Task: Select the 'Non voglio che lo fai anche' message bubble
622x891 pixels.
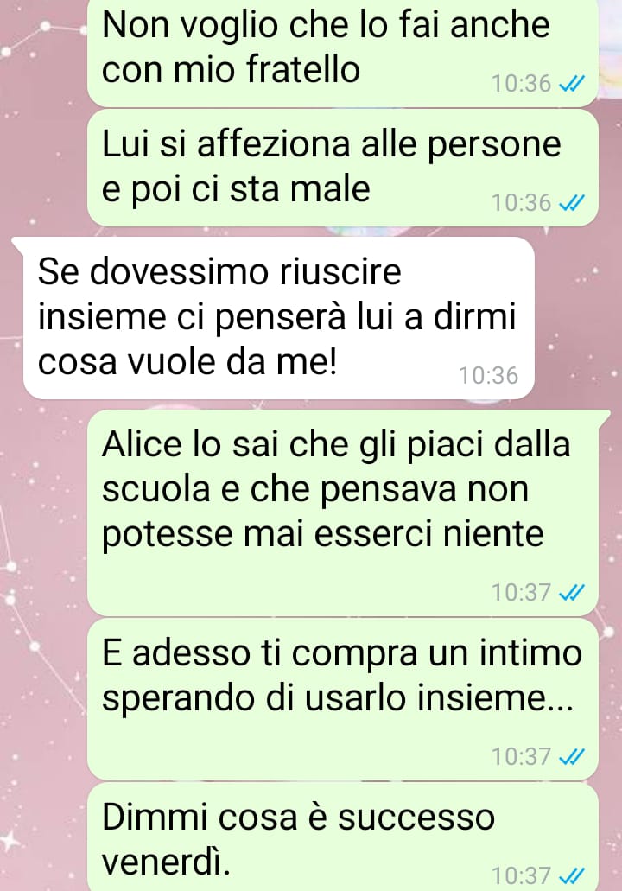Action: tap(342, 52)
